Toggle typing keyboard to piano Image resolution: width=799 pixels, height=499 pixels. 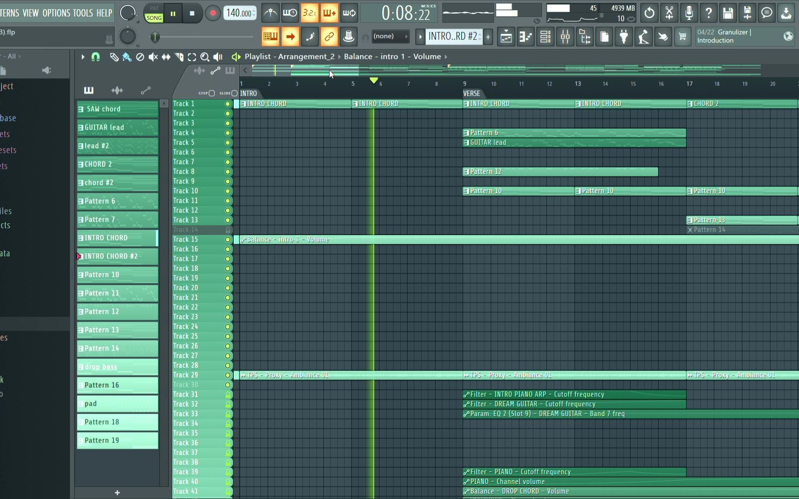pyautogui.click(x=271, y=36)
